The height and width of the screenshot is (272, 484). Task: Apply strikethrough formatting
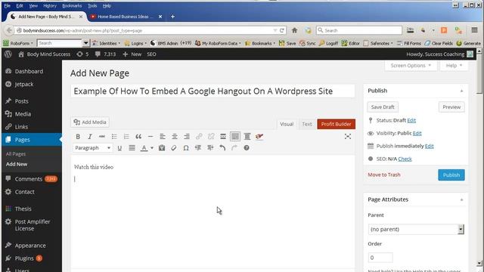click(x=102, y=136)
